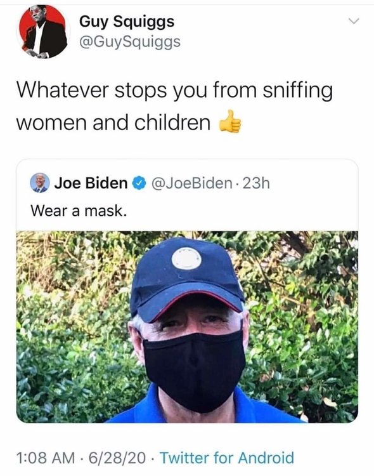The height and width of the screenshot is (476, 374).
Task: Open Guy Squiggs profile avatar
Action: [43, 32]
